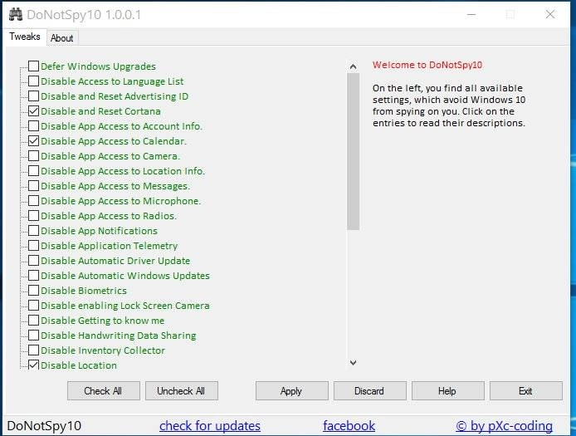The width and height of the screenshot is (576, 436).
Task: Enable Disable App Notifications checkbox
Action: (x=33, y=231)
